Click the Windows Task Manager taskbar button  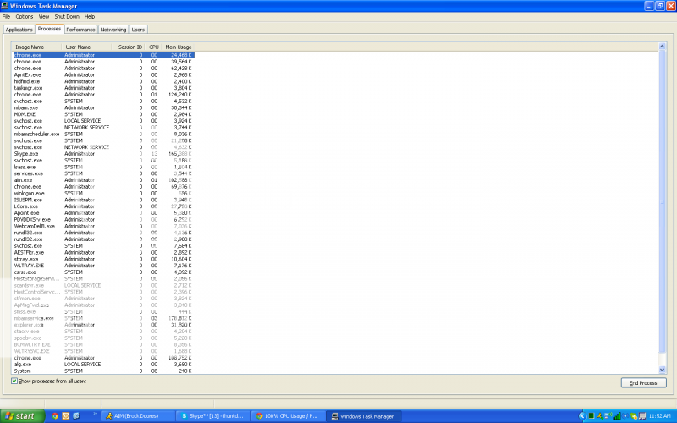tap(364, 416)
